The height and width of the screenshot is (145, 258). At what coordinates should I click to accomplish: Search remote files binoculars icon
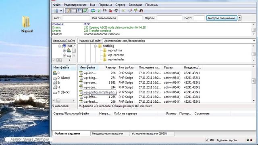tap(141, 11)
